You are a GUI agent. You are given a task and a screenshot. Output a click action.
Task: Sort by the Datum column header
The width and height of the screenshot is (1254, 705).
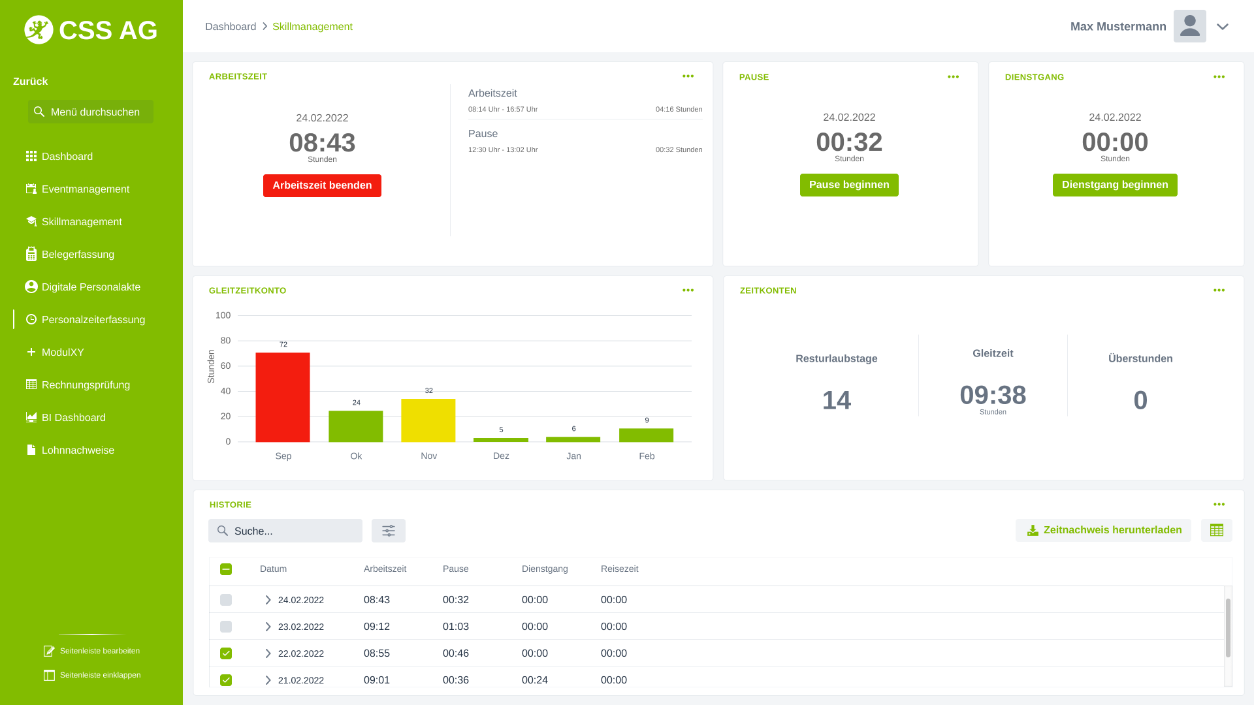point(273,569)
